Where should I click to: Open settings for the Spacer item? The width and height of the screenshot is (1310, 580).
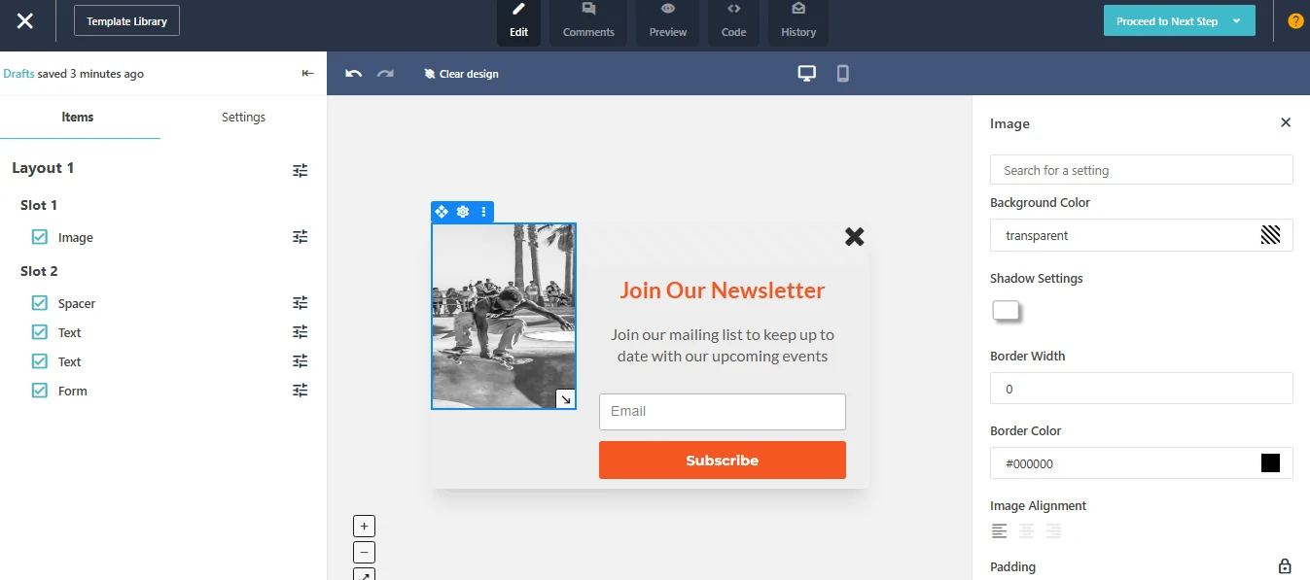301,302
